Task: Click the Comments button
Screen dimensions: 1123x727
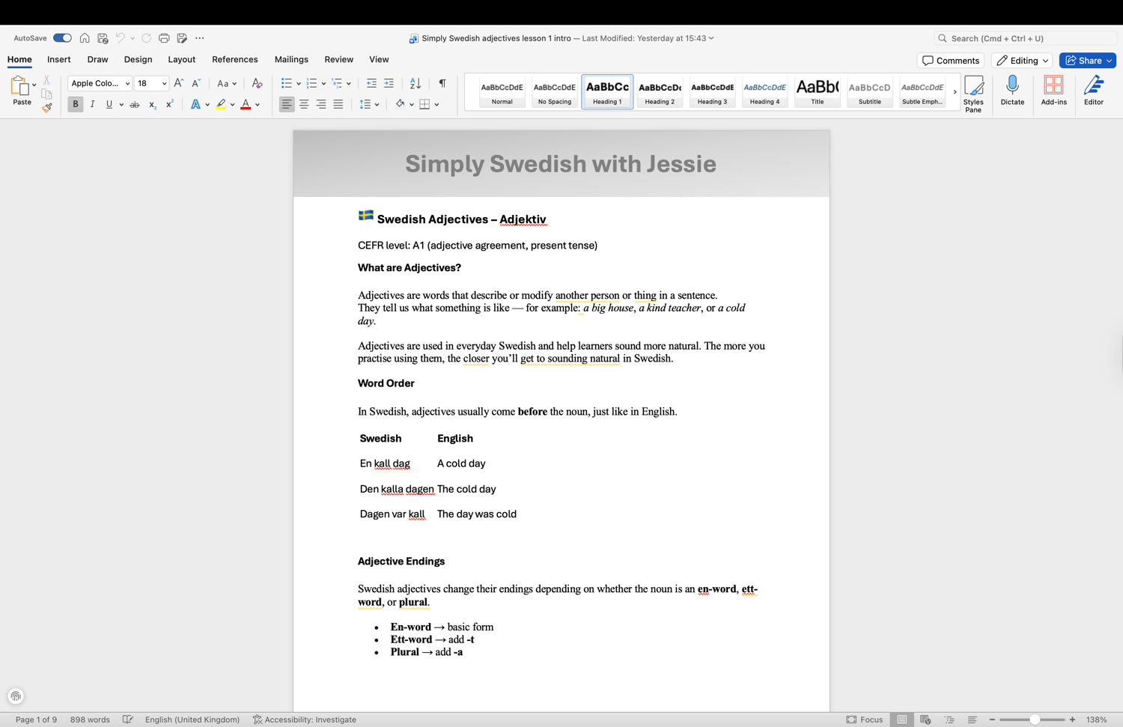Action: coord(950,61)
